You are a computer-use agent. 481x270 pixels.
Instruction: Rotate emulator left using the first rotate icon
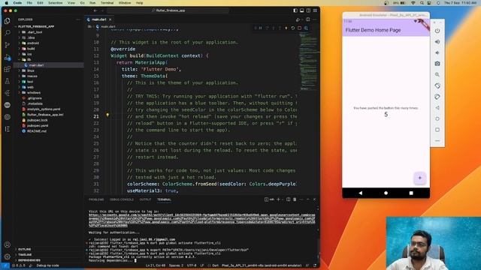(437, 85)
